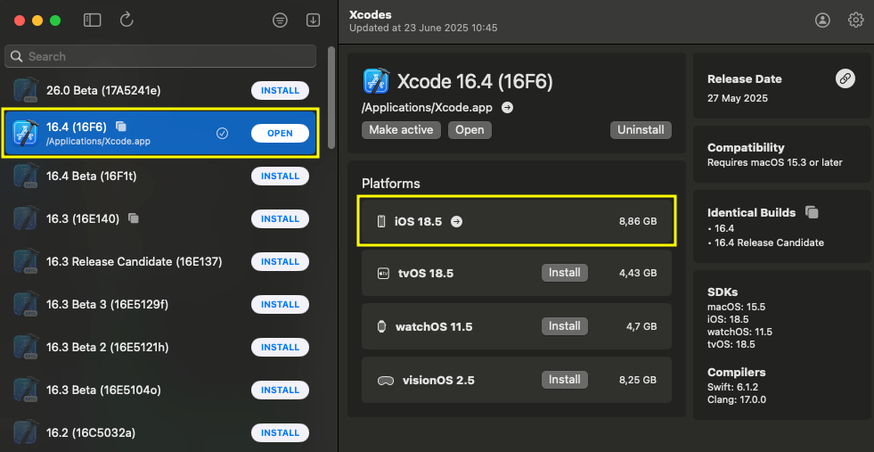Click Open button in detail pane
874x452 pixels.
point(470,130)
